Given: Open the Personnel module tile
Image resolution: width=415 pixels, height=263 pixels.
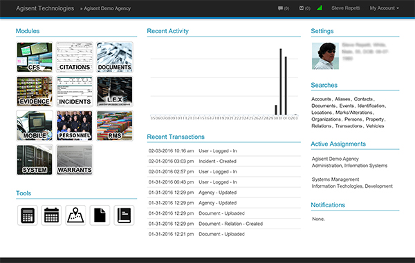Looking at the screenshot, I should [75, 126].
